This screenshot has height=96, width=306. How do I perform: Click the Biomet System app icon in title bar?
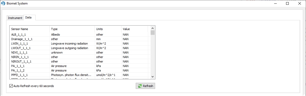pyautogui.click(x=3, y=3)
